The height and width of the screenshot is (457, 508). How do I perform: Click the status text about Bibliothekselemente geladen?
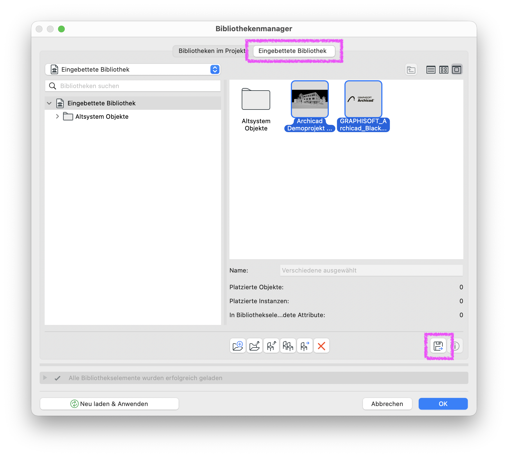tap(145, 378)
